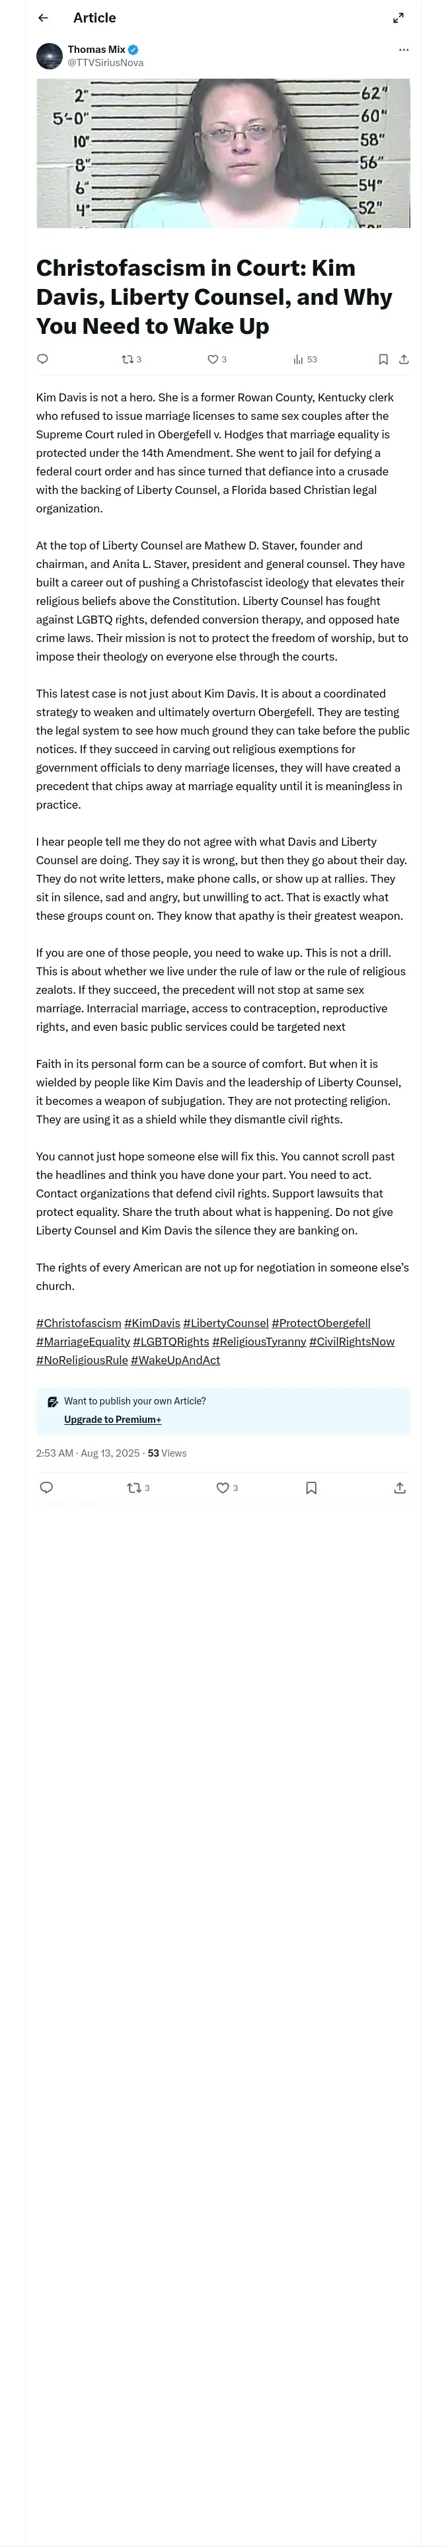Share via the bottom action bar icon

point(400,1488)
